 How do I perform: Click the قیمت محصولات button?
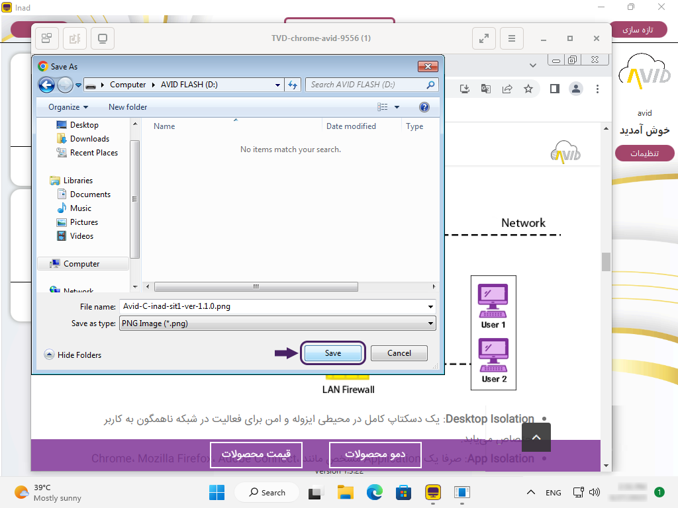coord(256,454)
